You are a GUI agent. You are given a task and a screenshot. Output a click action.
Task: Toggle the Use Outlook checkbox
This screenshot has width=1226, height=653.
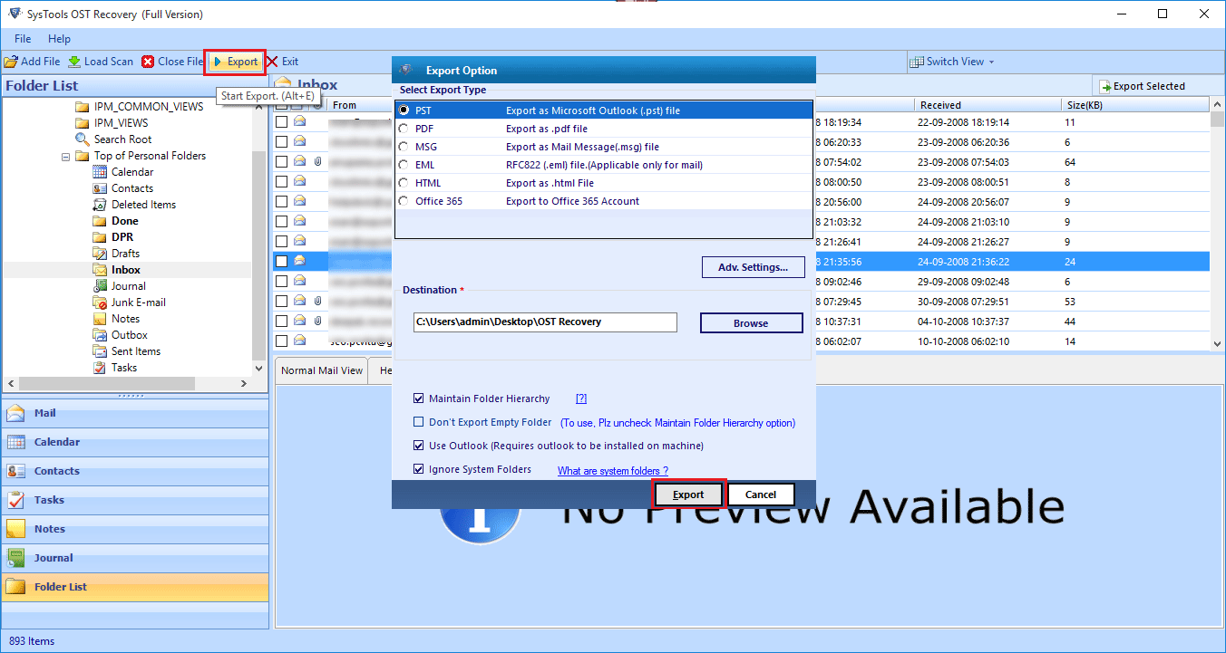[x=418, y=446]
